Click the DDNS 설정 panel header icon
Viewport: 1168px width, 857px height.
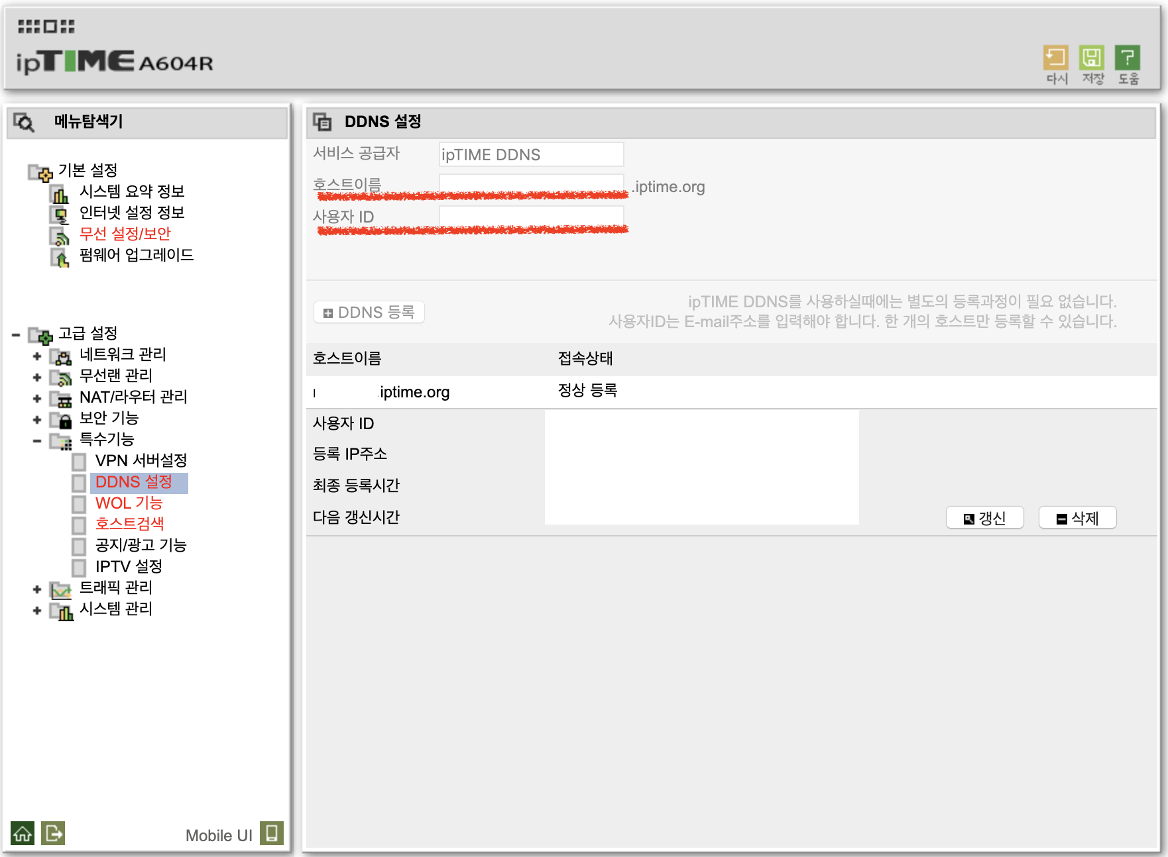coord(322,122)
